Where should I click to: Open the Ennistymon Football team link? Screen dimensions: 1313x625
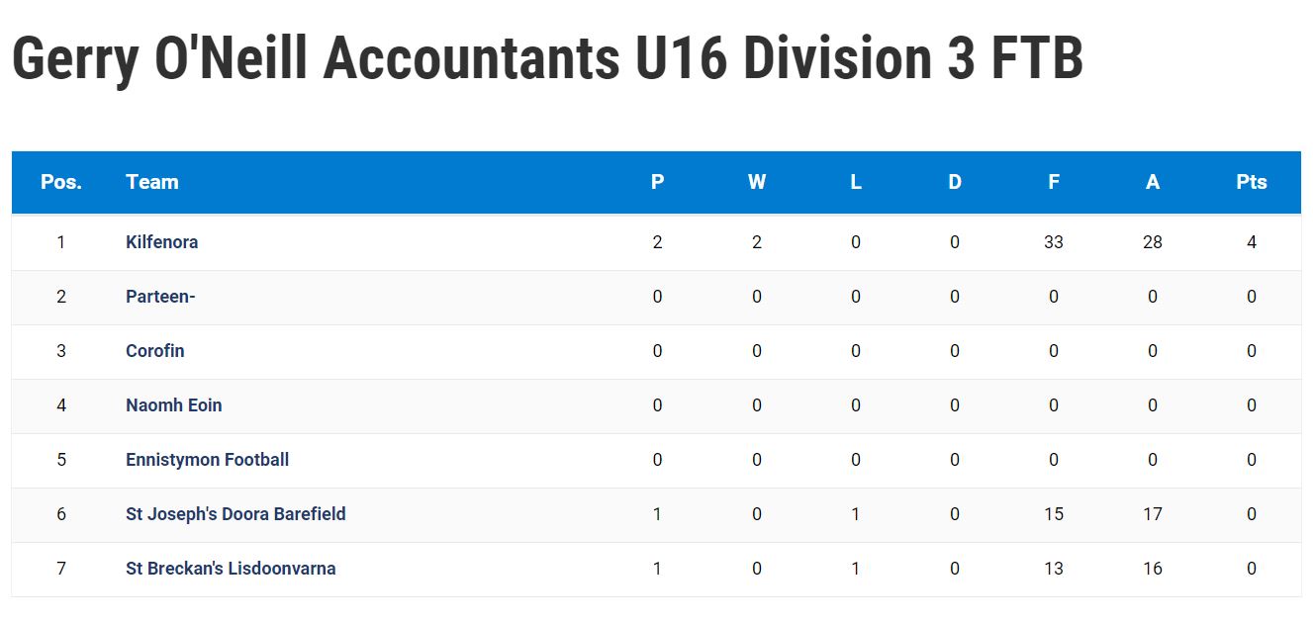[x=207, y=460]
